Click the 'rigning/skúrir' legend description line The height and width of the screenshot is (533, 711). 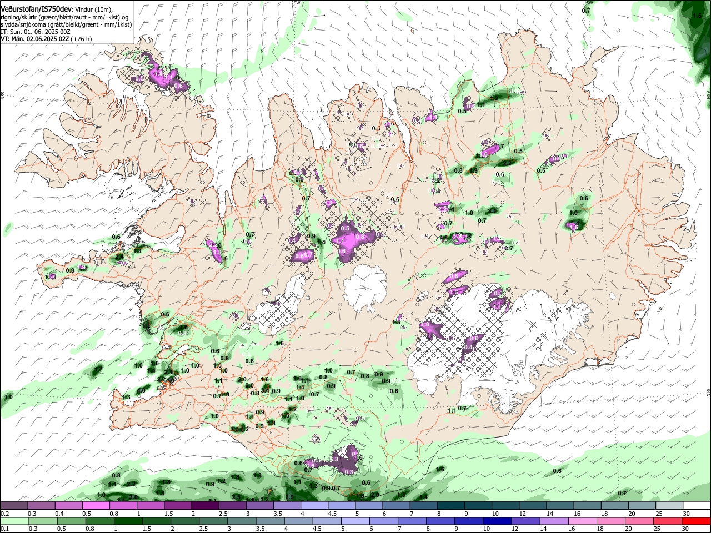[x=65, y=17]
